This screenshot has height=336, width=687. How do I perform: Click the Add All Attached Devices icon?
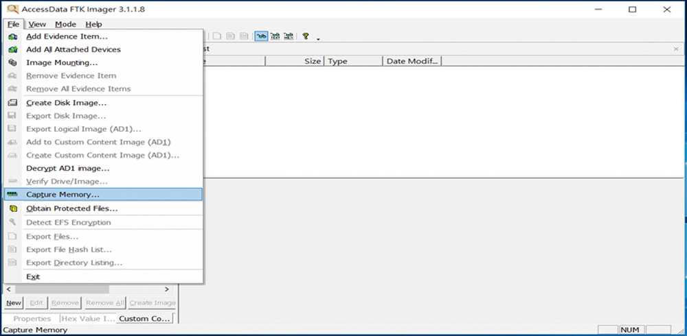[x=12, y=49]
